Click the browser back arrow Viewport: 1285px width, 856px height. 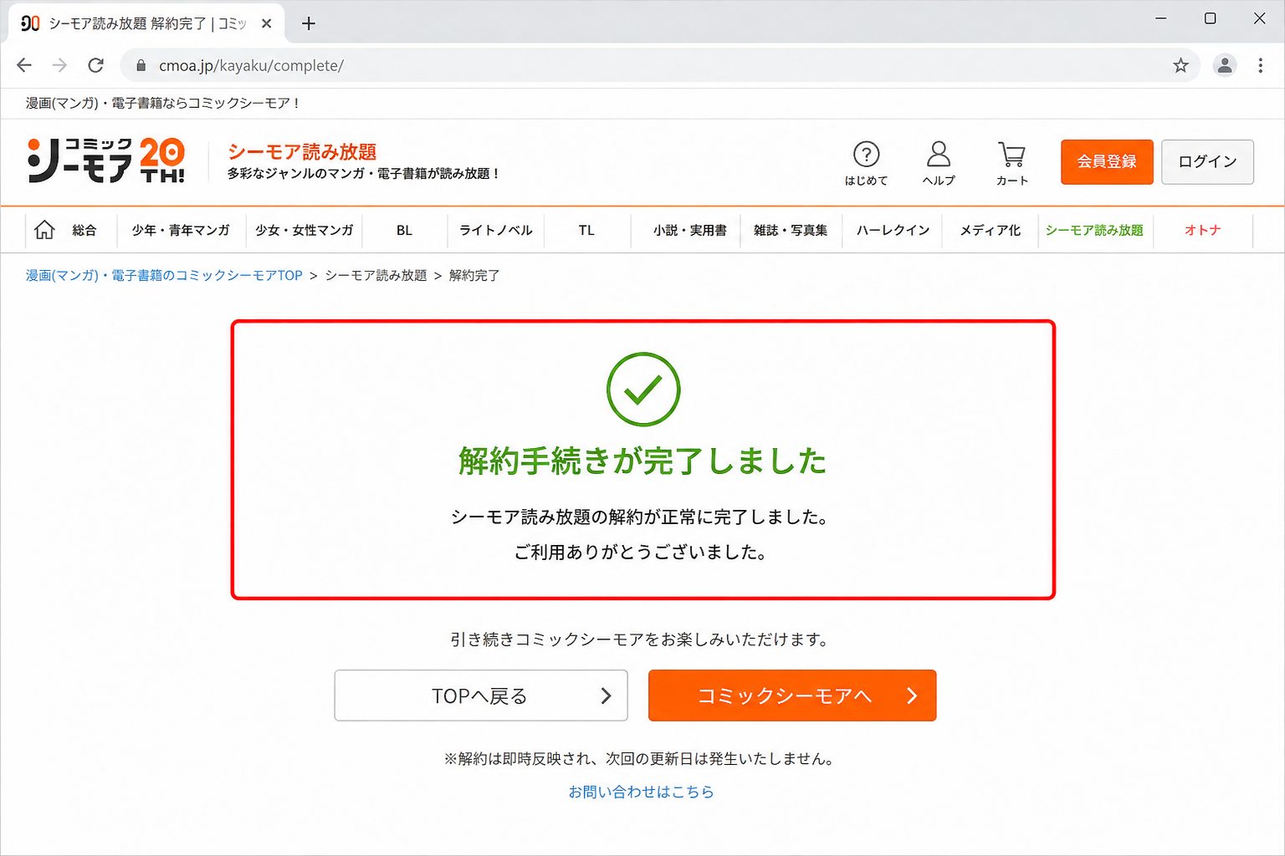24,65
